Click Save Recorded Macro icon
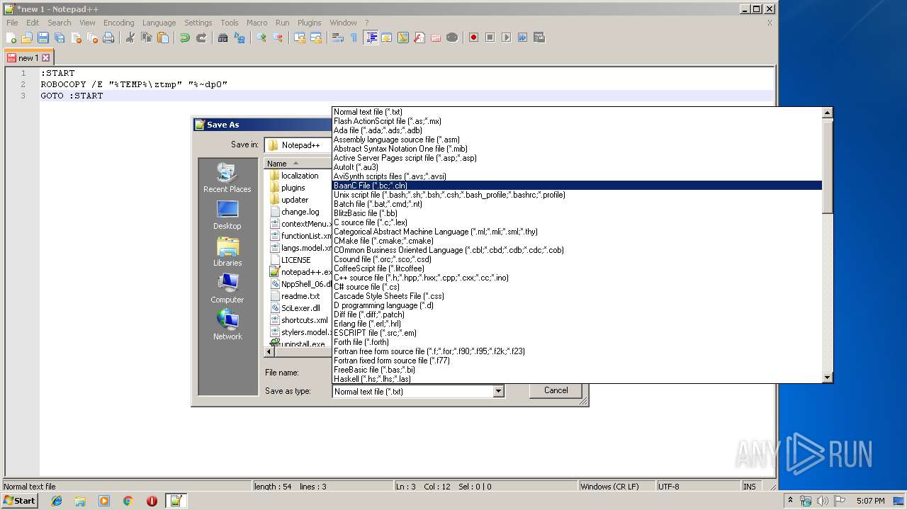This screenshot has height=510, width=907. pos(539,38)
